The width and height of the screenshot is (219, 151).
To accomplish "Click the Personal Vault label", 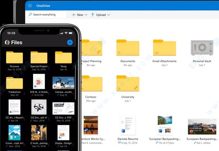I will [202, 61].
